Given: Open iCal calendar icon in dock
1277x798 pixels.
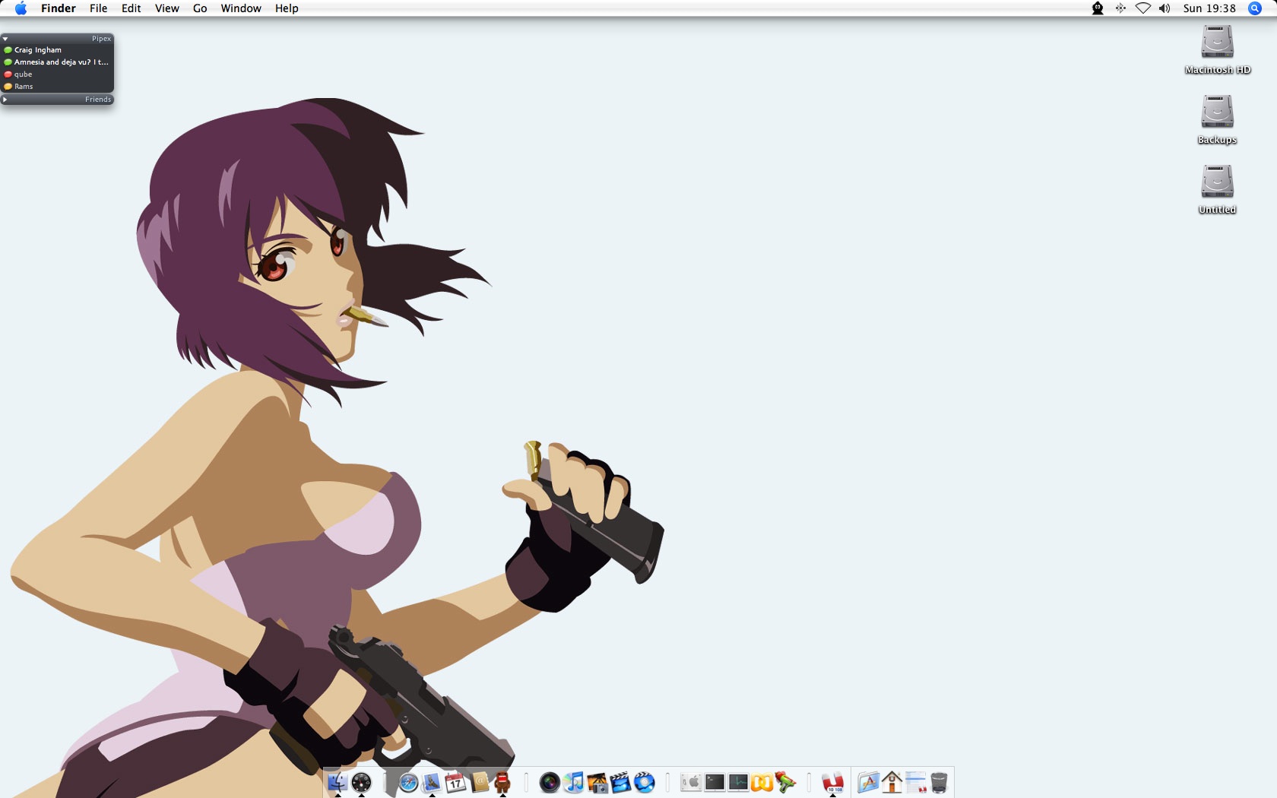Looking at the screenshot, I should pyautogui.click(x=455, y=782).
